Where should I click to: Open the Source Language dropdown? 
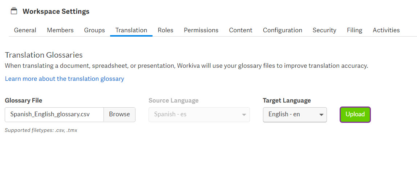(x=199, y=114)
